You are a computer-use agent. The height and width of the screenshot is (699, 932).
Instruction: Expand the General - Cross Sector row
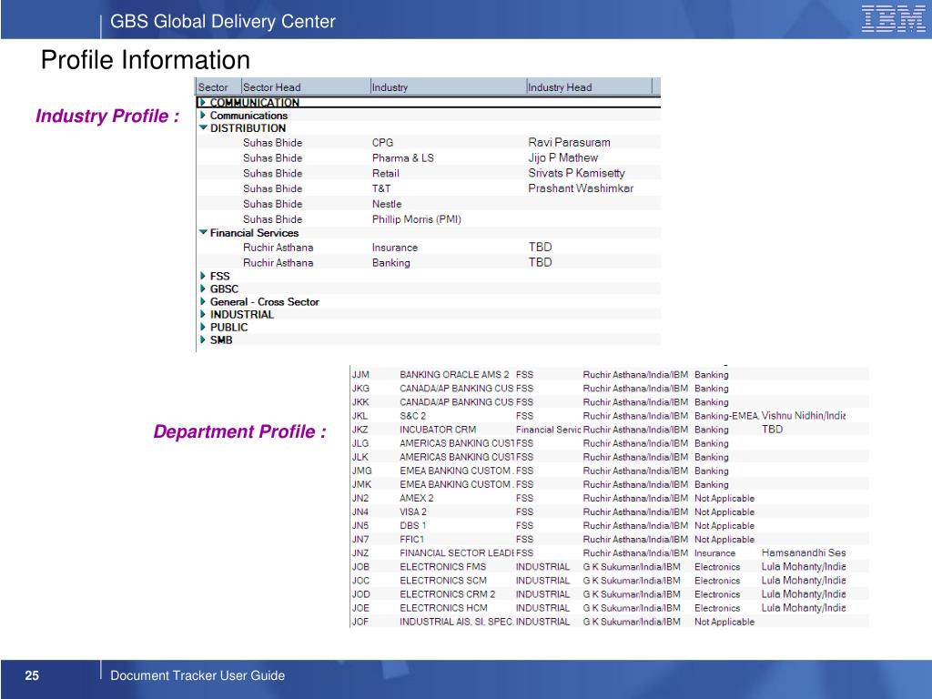(203, 301)
